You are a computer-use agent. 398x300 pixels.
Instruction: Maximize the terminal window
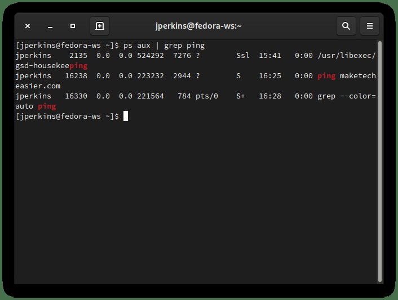click(73, 26)
